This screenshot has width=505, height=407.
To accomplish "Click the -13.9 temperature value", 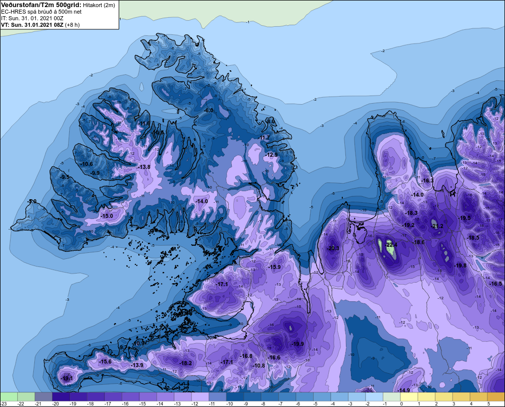I will pos(137,365).
